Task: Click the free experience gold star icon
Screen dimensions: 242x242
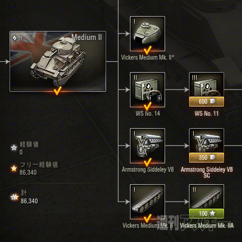Action: pos(14,169)
